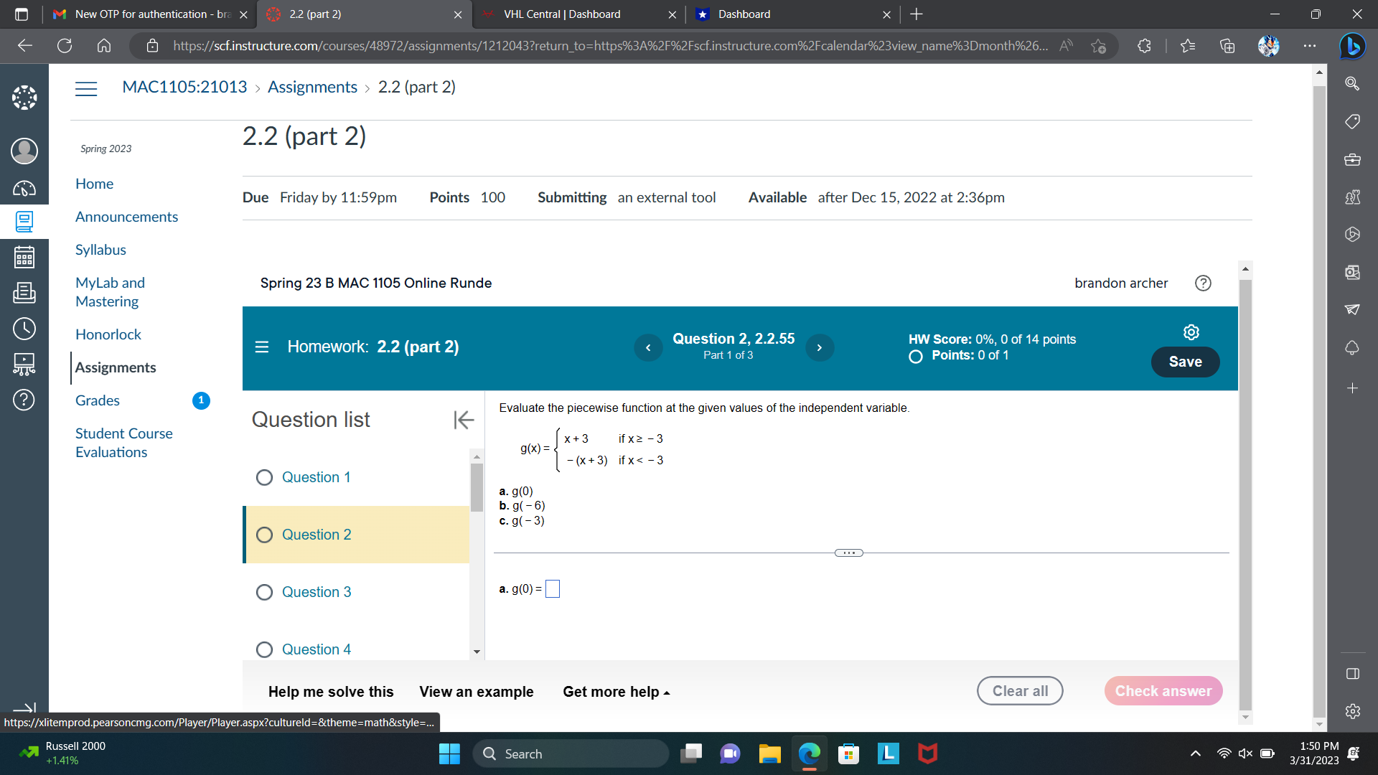Image resolution: width=1378 pixels, height=775 pixels.
Task: Toggle course navigation hamburger menu
Action: (x=86, y=88)
